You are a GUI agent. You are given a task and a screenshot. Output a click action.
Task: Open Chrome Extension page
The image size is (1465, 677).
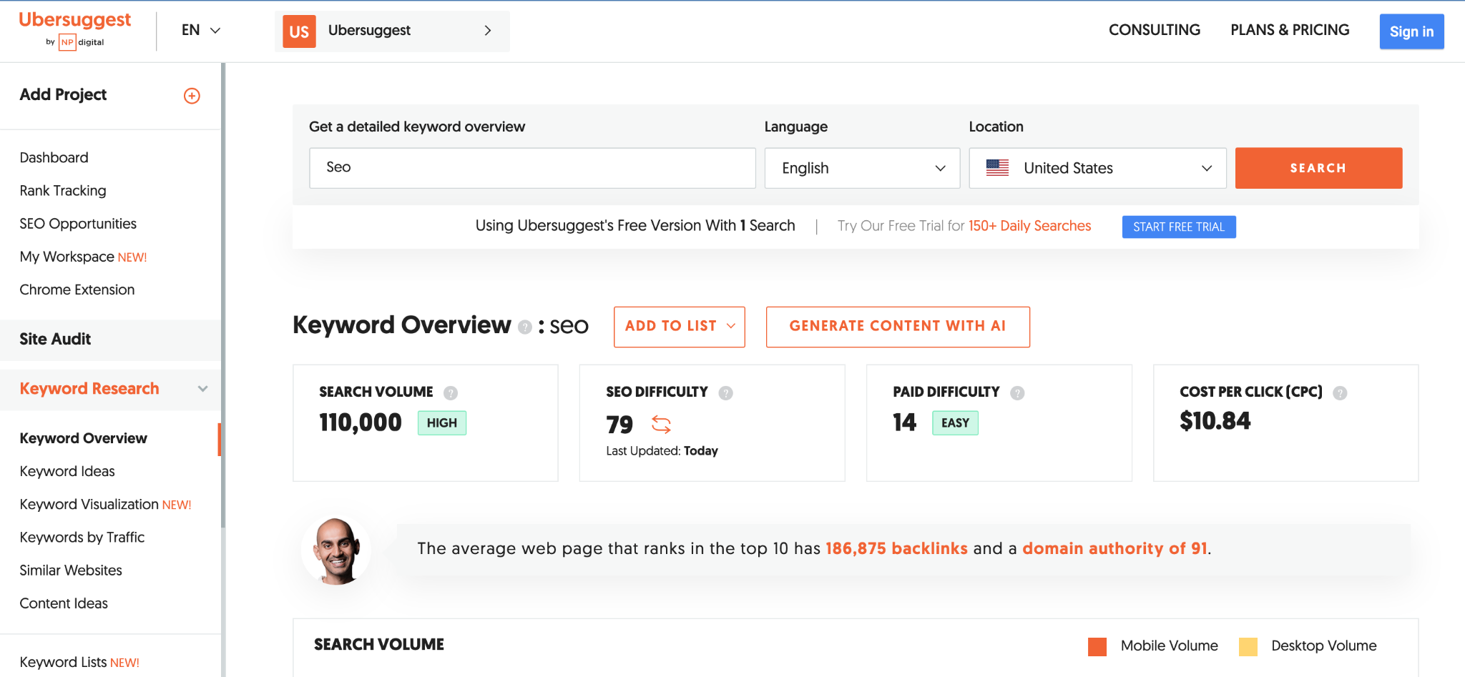pyautogui.click(x=77, y=290)
